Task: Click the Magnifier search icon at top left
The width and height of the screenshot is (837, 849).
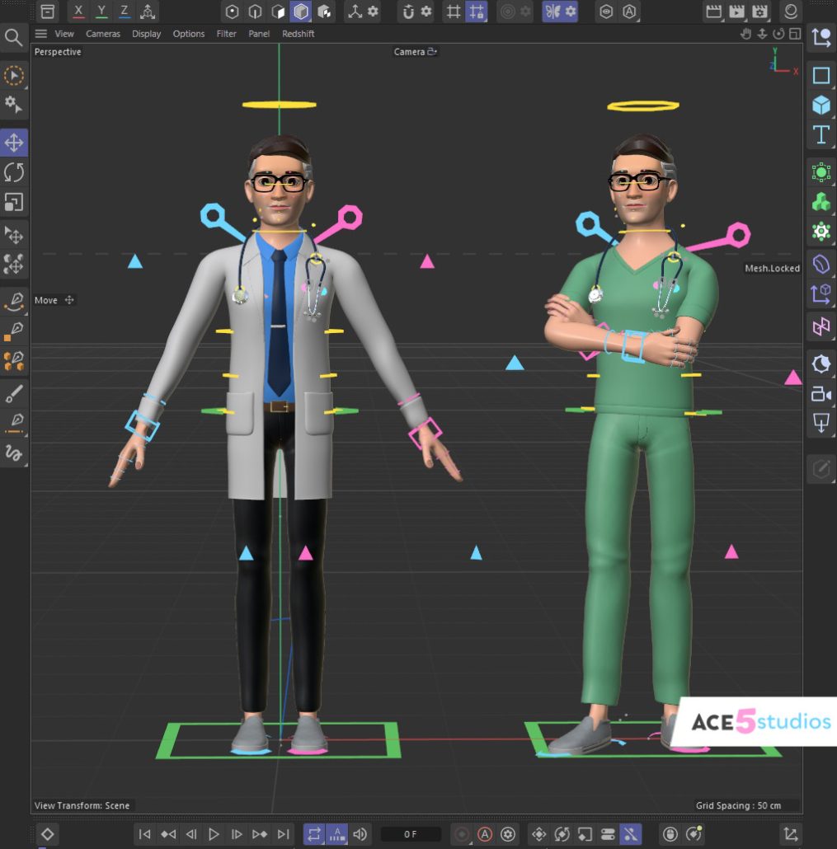Action: tap(14, 37)
